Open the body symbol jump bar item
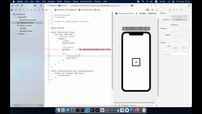 click(97, 10)
